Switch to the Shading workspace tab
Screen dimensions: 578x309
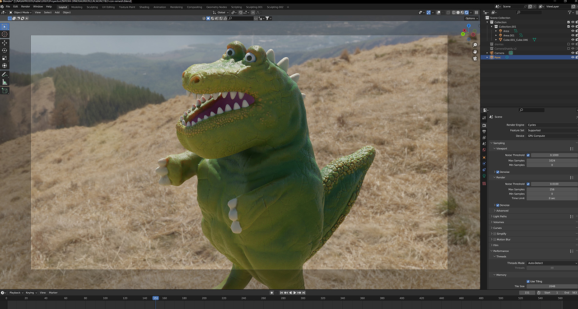point(144,7)
